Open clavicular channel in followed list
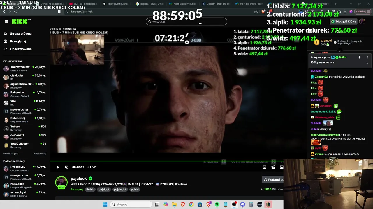Viewport: 373px width, 209px height. [25, 77]
